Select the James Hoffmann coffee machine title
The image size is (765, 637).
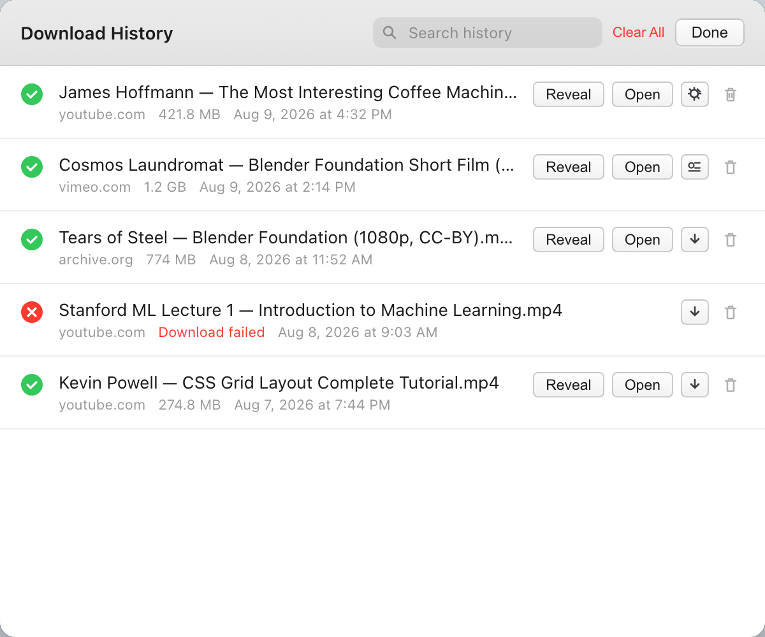click(x=288, y=92)
